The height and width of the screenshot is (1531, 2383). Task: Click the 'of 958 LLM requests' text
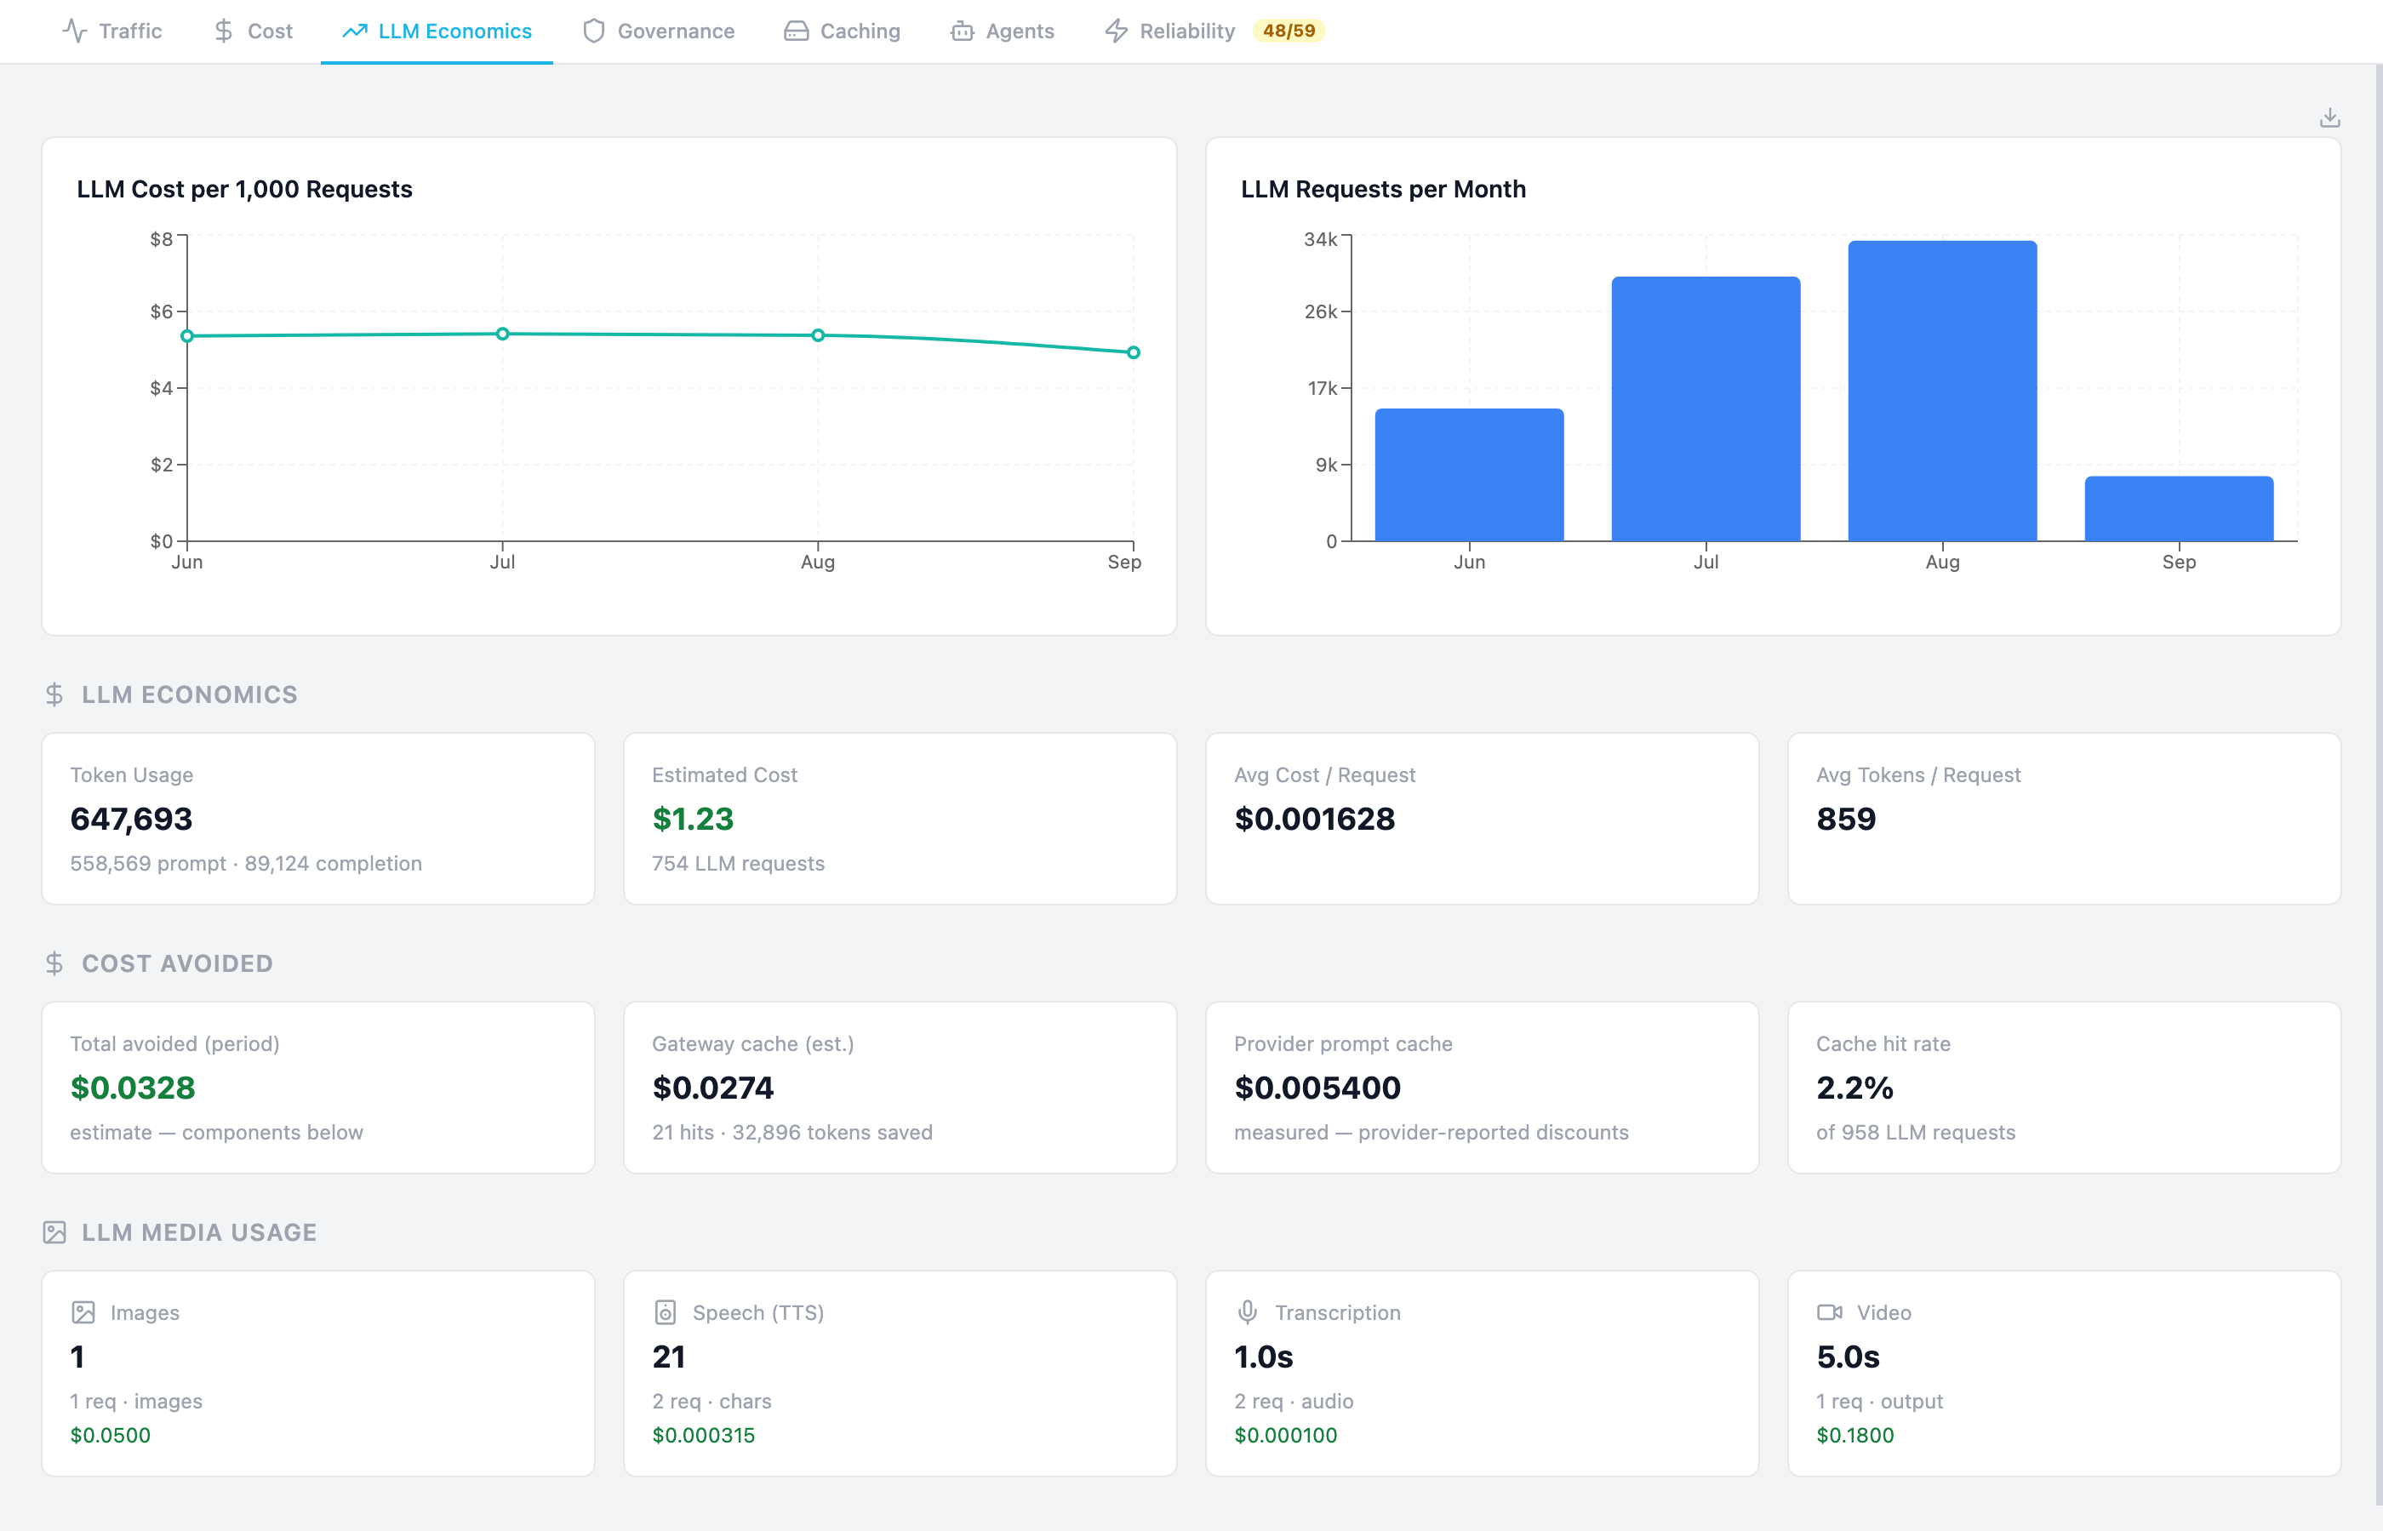pyautogui.click(x=1916, y=1133)
